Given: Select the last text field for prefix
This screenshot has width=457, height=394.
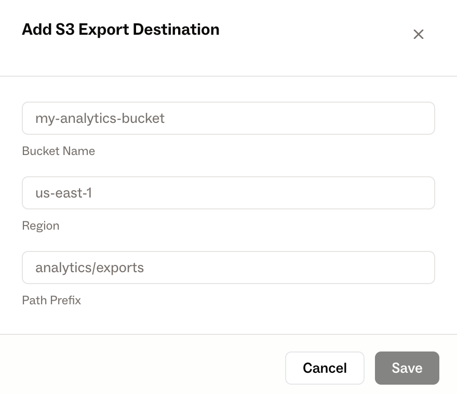Looking at the screenshot, I should point(228,268).
